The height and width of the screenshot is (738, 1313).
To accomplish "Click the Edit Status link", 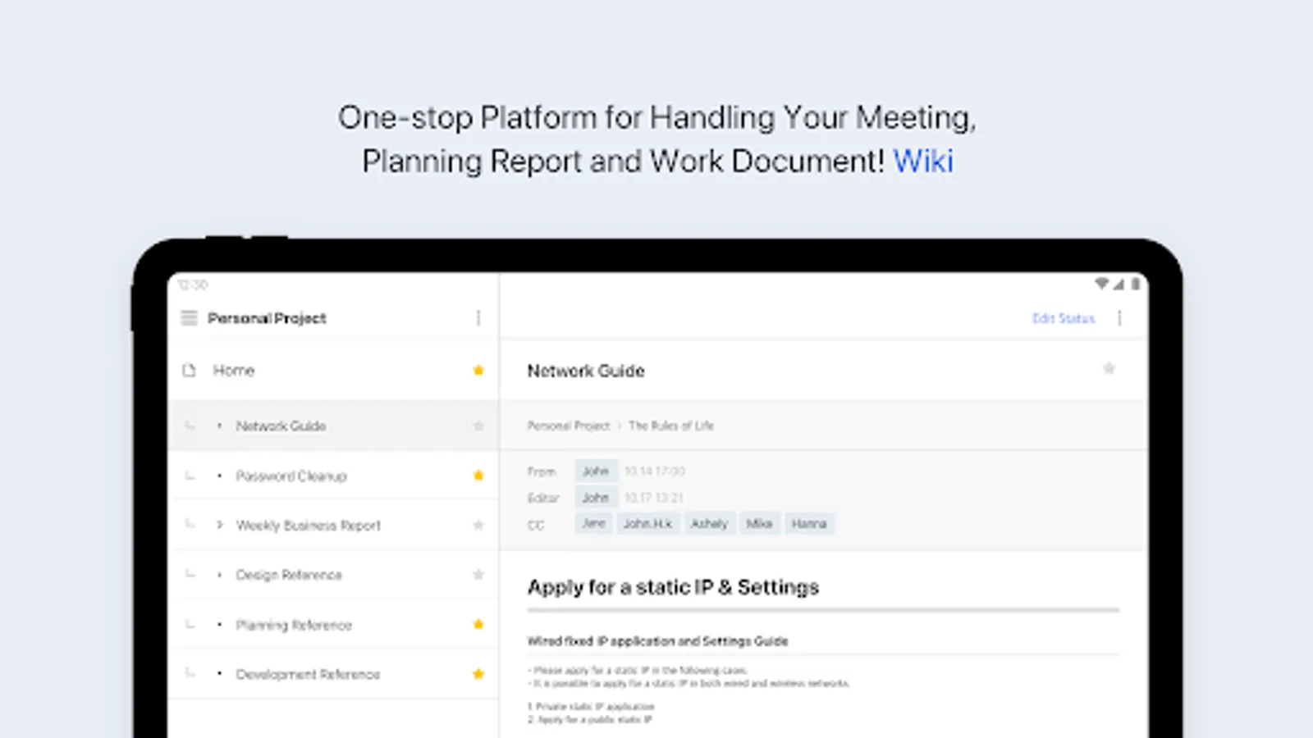I will click(1064, 318).
